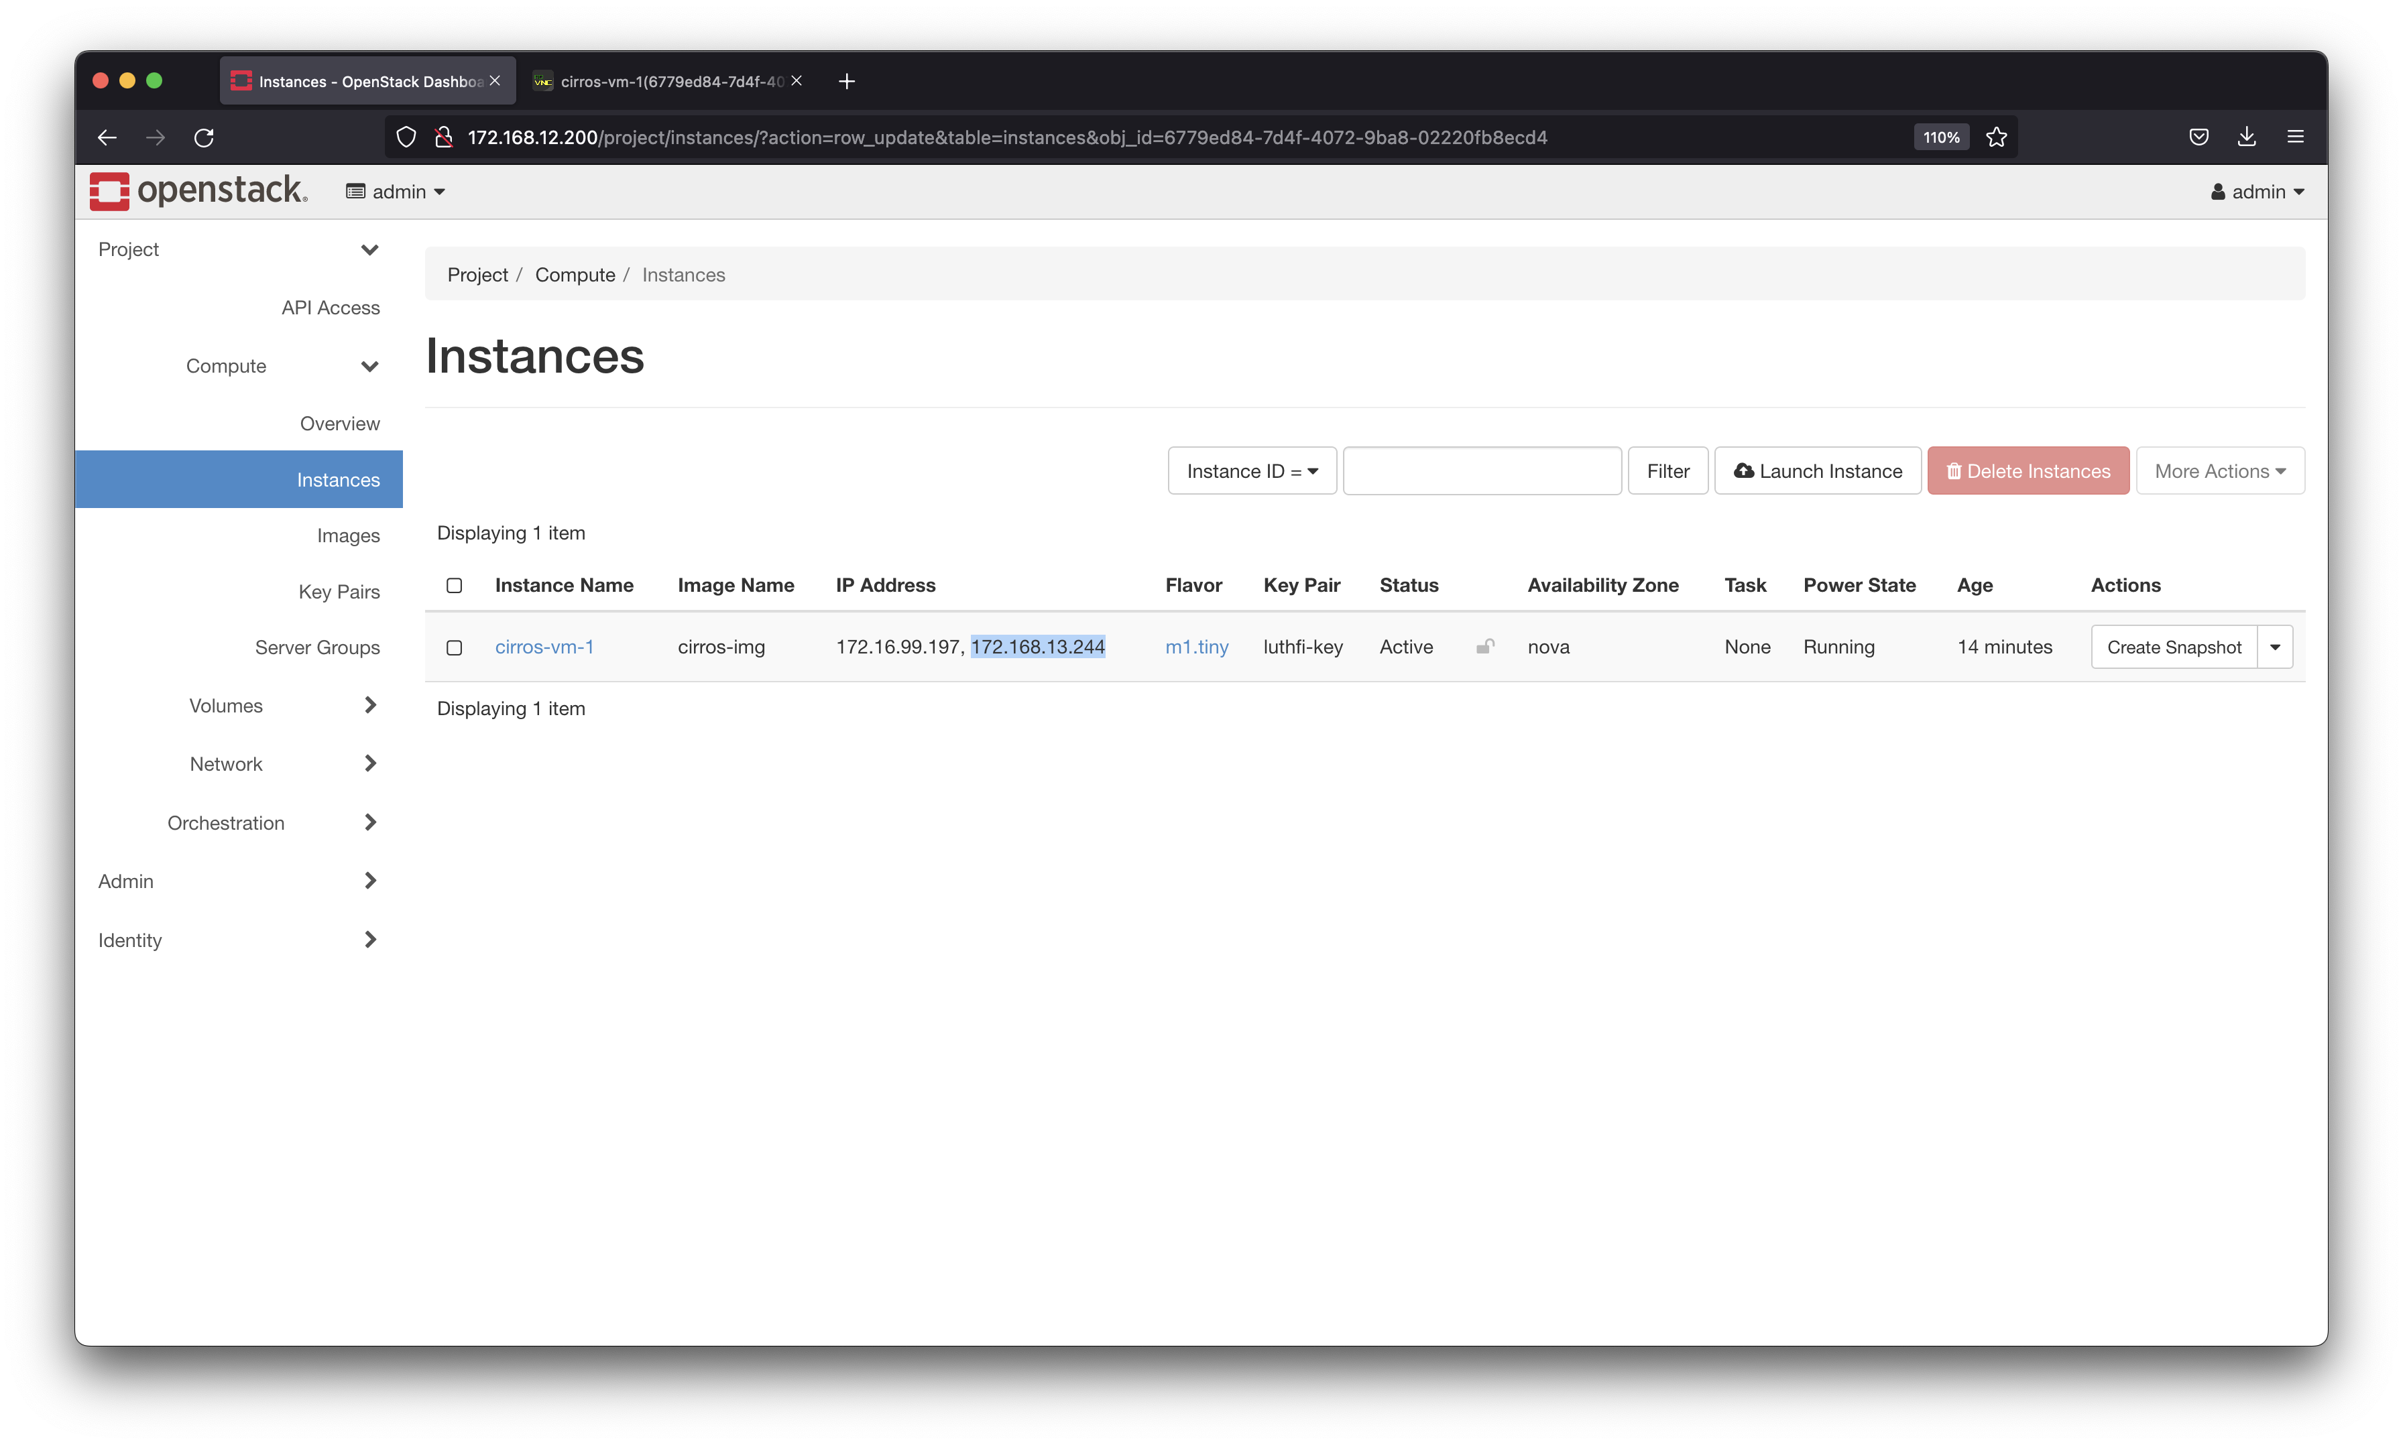Open the Instance ID filter dropdown
This screenshot has height=1445, width=2403.
[x=1252, y=471]
